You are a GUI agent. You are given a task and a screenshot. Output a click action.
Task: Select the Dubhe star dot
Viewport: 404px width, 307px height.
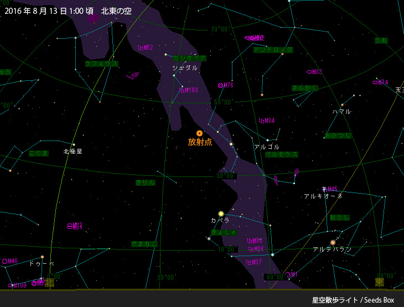pos(42,257)
